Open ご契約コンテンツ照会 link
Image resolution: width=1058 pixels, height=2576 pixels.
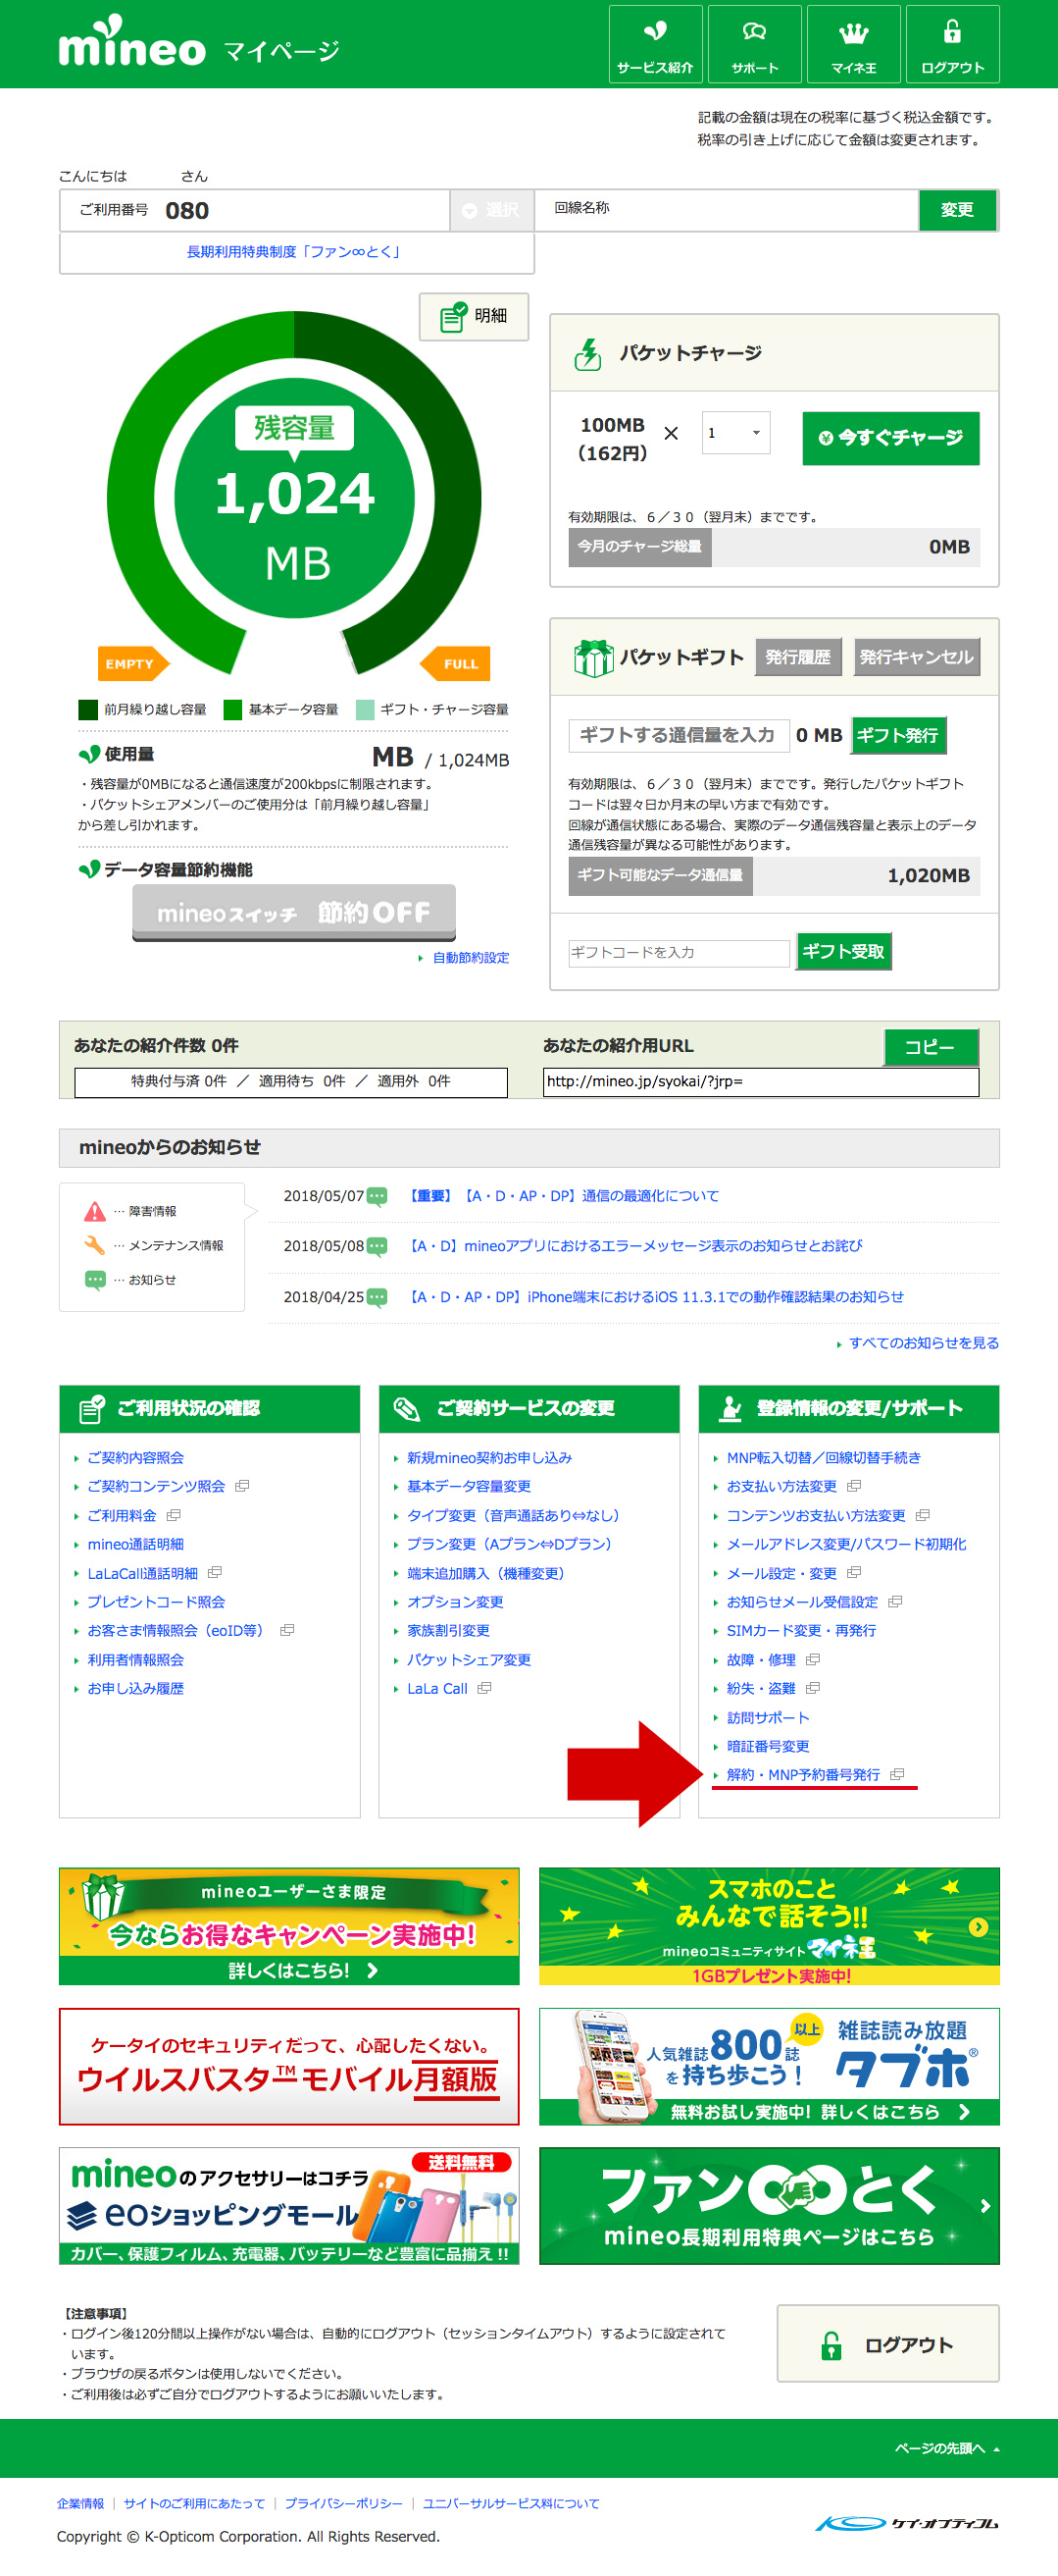click(x=156, y=1487)
